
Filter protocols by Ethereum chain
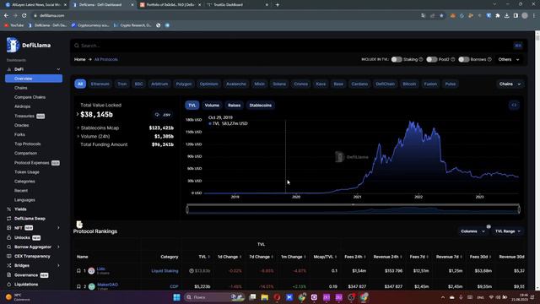[100, 84]
